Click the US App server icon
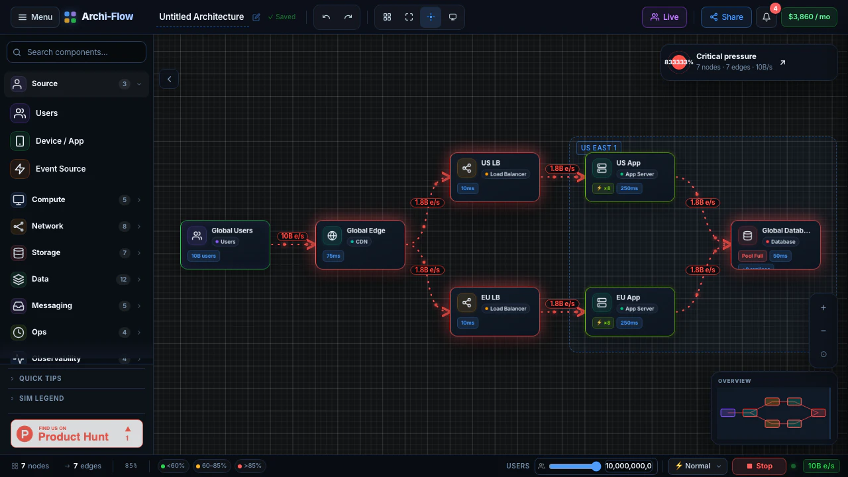The height and width of the screenshot is (477, 848). (x=602, y=168)
